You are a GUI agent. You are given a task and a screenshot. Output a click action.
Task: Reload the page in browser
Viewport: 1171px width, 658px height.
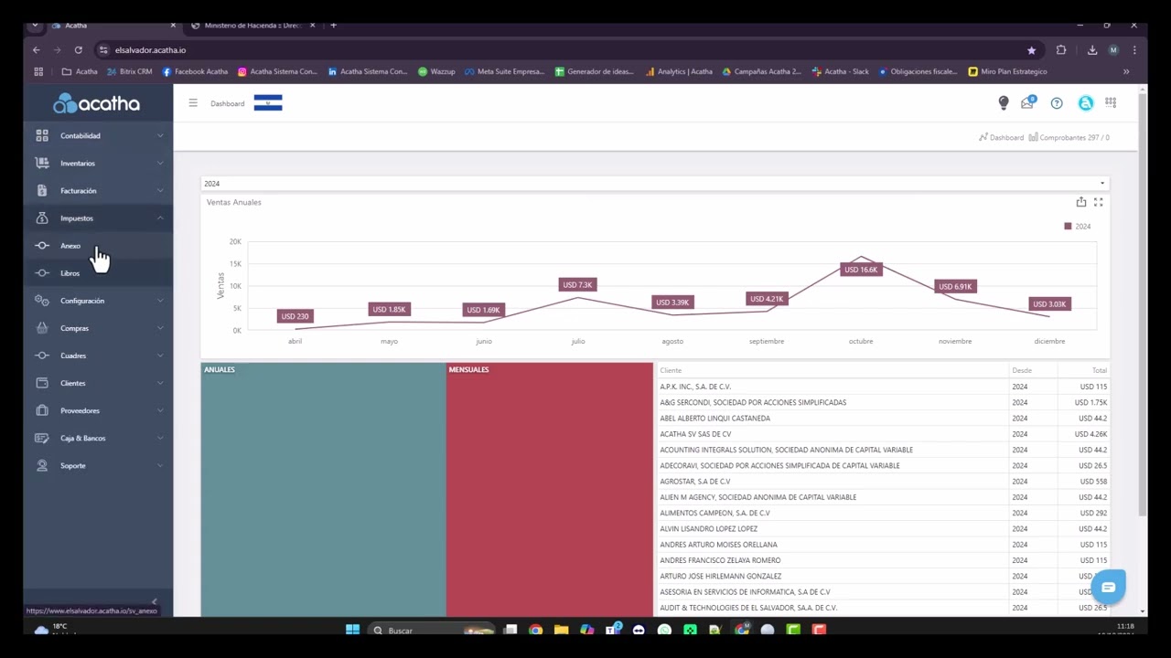pos(79,50)
